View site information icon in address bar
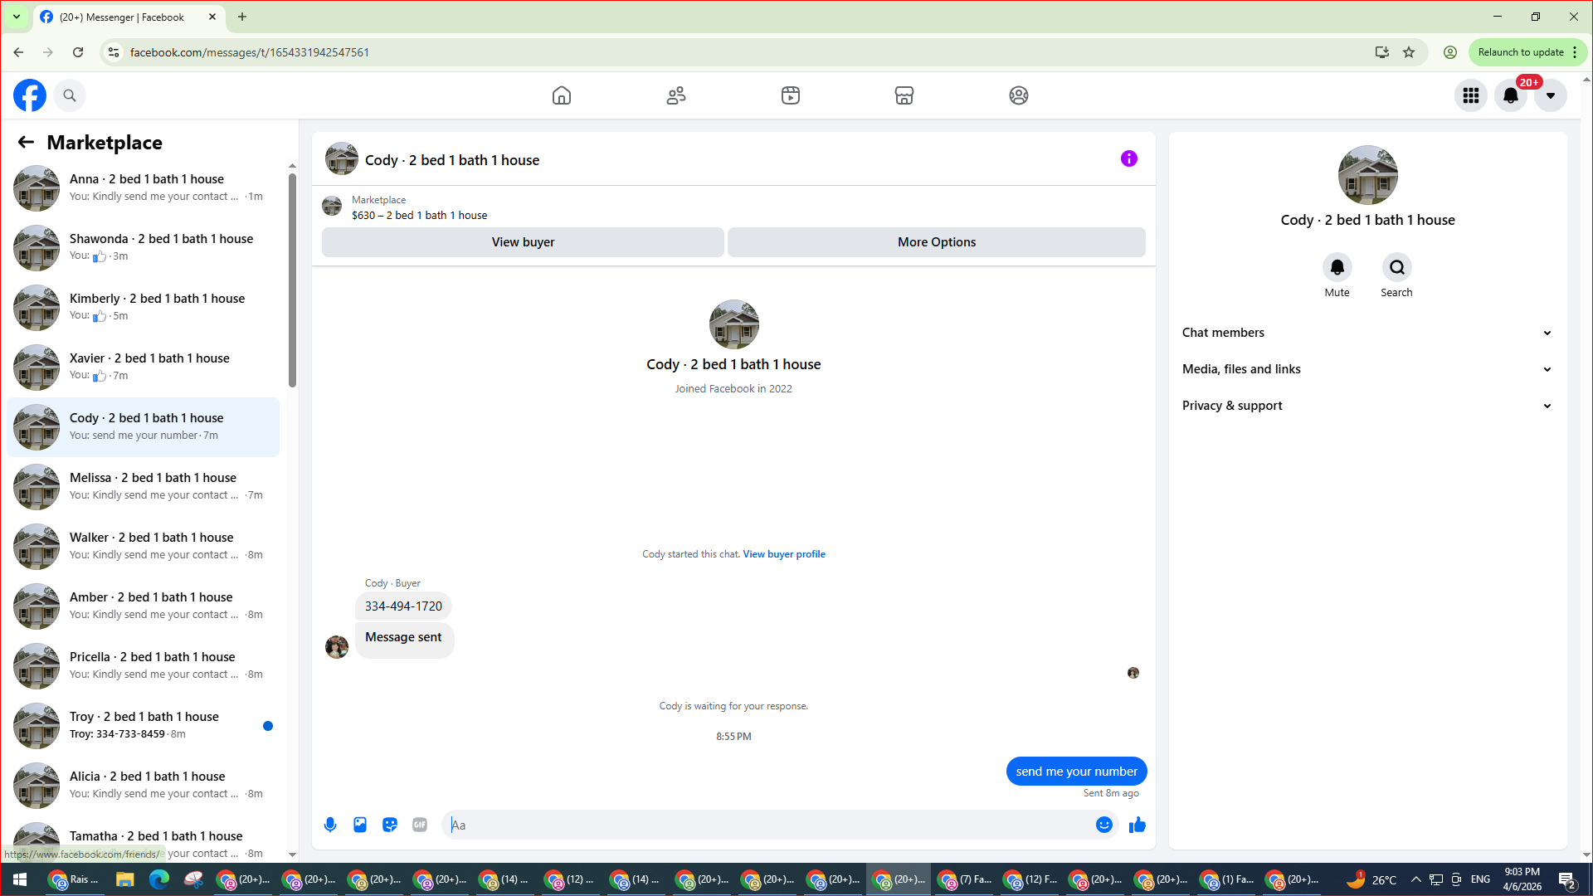 pos(114,52)
